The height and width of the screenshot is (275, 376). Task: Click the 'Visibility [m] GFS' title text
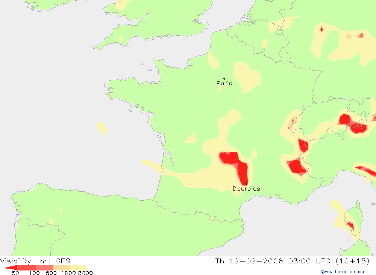coord(35,261)
